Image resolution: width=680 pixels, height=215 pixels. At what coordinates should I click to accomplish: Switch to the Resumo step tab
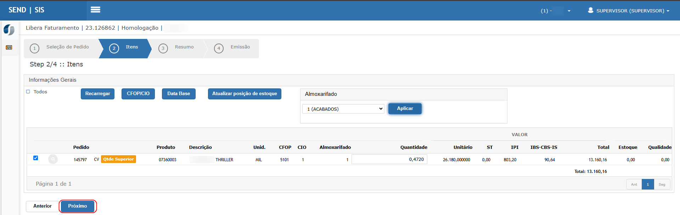click(x=184, y=47)
